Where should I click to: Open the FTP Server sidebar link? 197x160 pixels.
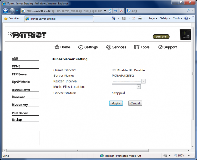[x=19, y=74]
